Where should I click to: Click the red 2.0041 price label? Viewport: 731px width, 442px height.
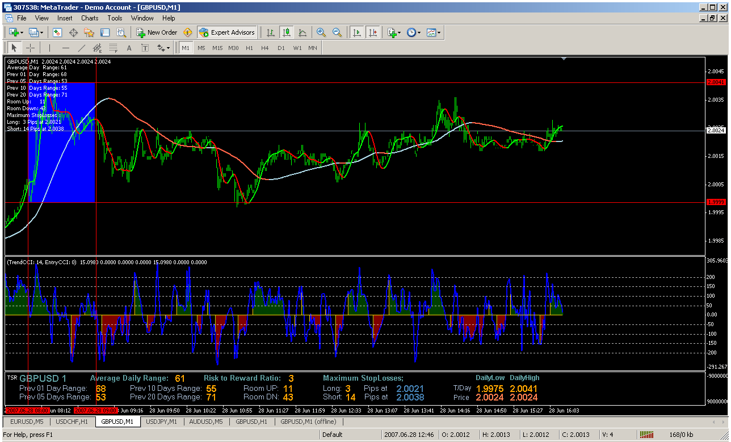(716, 82)
